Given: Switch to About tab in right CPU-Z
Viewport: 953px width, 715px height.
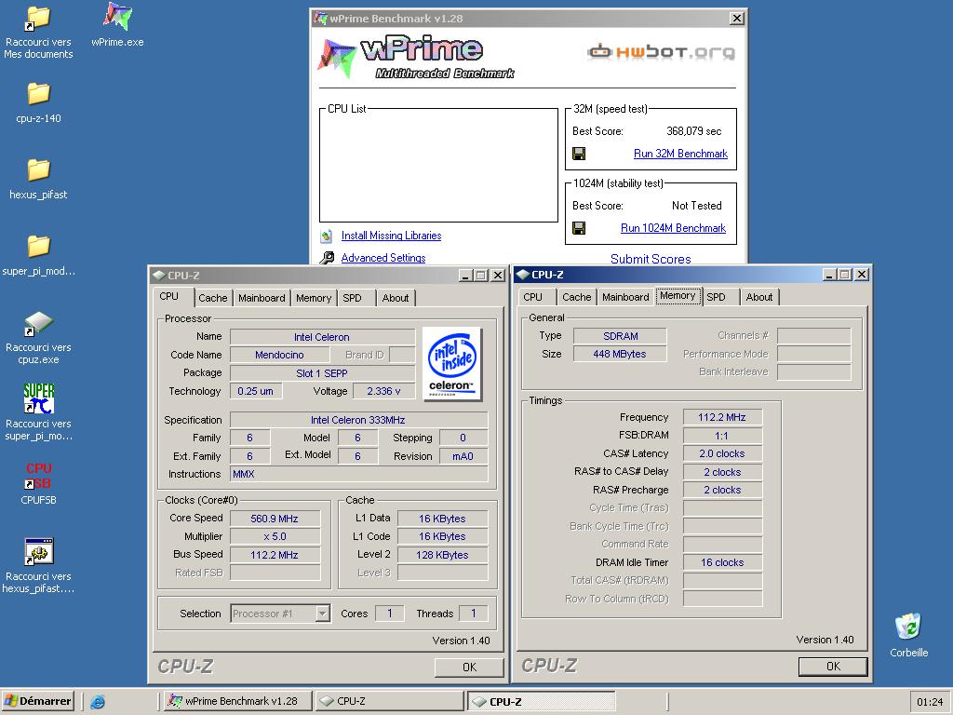Looking at the screenshot, I should pyautogui.click(x=759, y=297).
